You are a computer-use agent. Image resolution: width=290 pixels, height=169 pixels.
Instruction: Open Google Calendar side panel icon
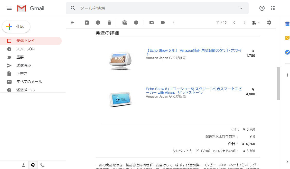[x=287, y=24]
